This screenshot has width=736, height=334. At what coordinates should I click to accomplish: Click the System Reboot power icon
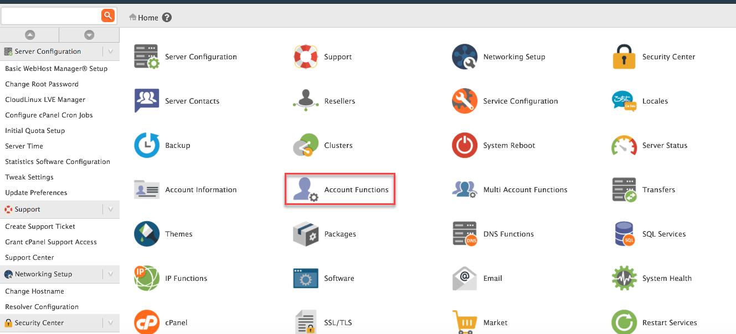coord(465,145)
